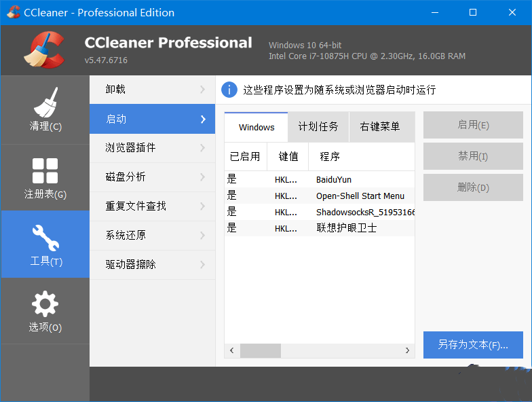
Task: Click the horizontal scrollbar right arrow
Action: coord(407,350)
